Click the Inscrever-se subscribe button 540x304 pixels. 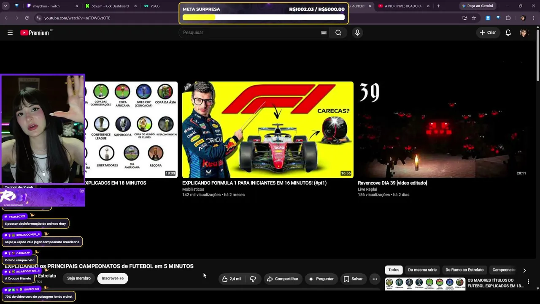[x=113, y=278]
